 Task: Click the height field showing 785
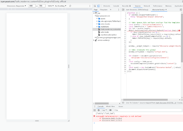42,6
